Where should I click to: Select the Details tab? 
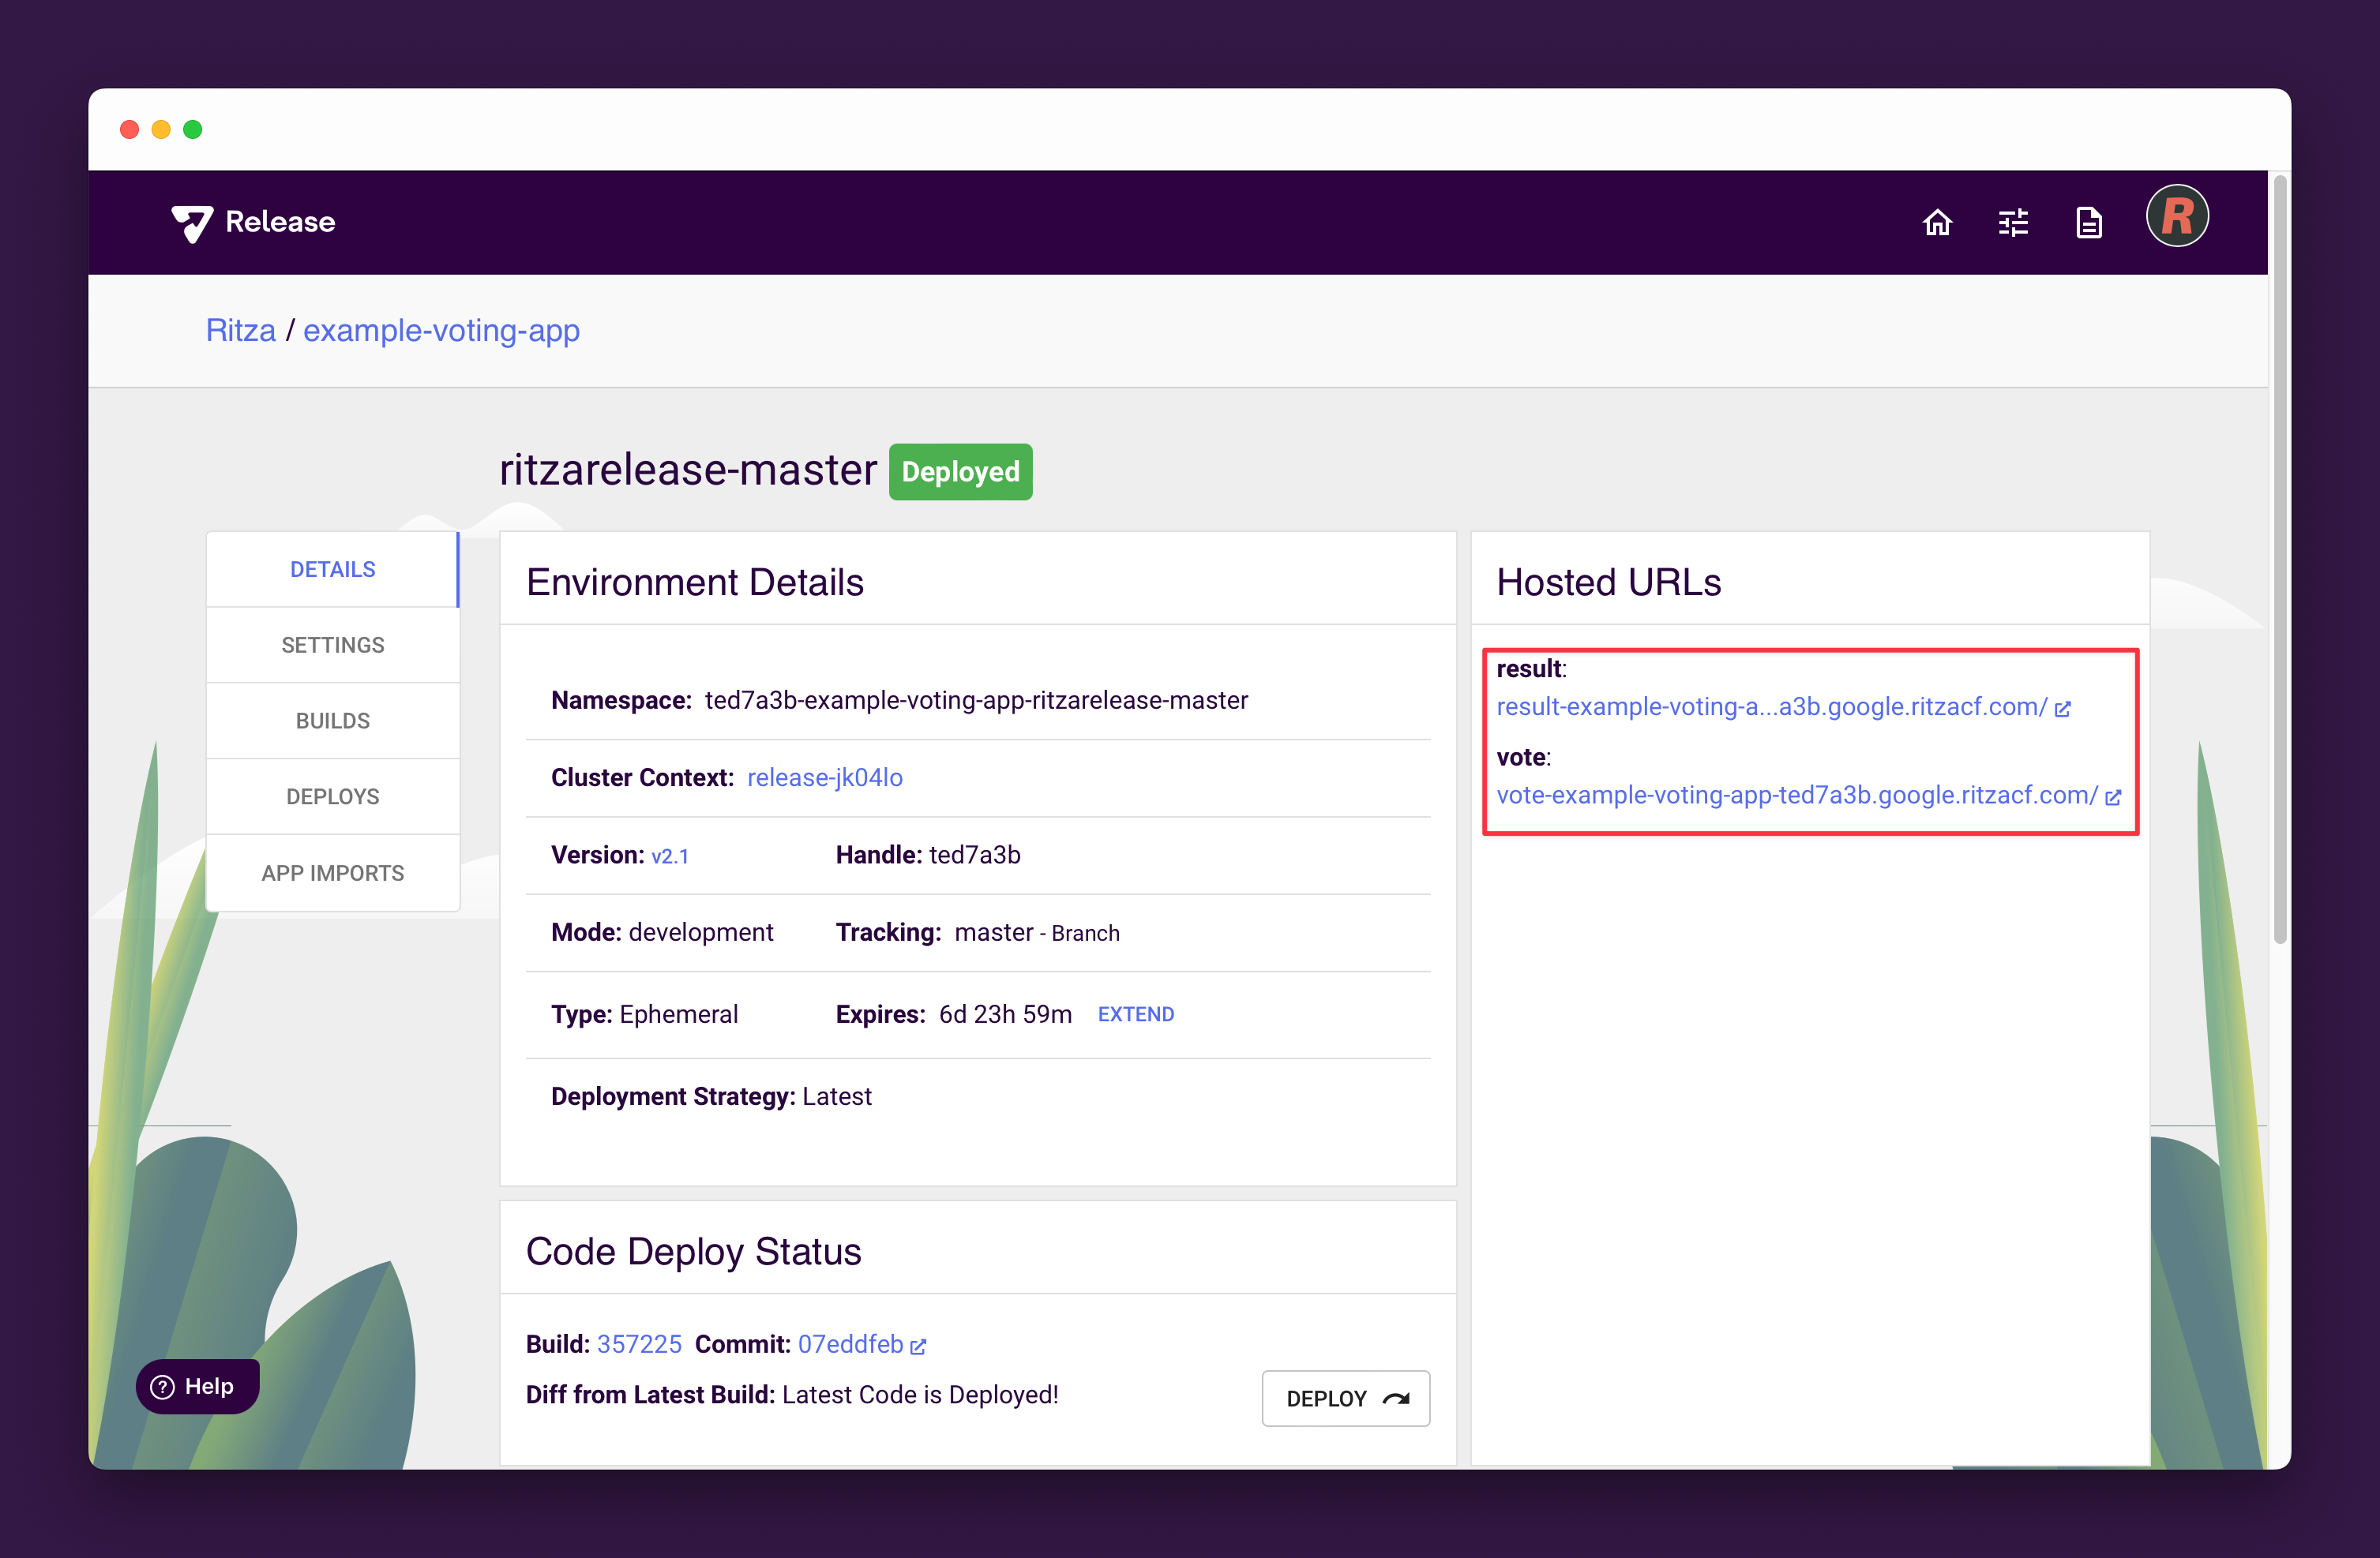[x=332, y=568]
